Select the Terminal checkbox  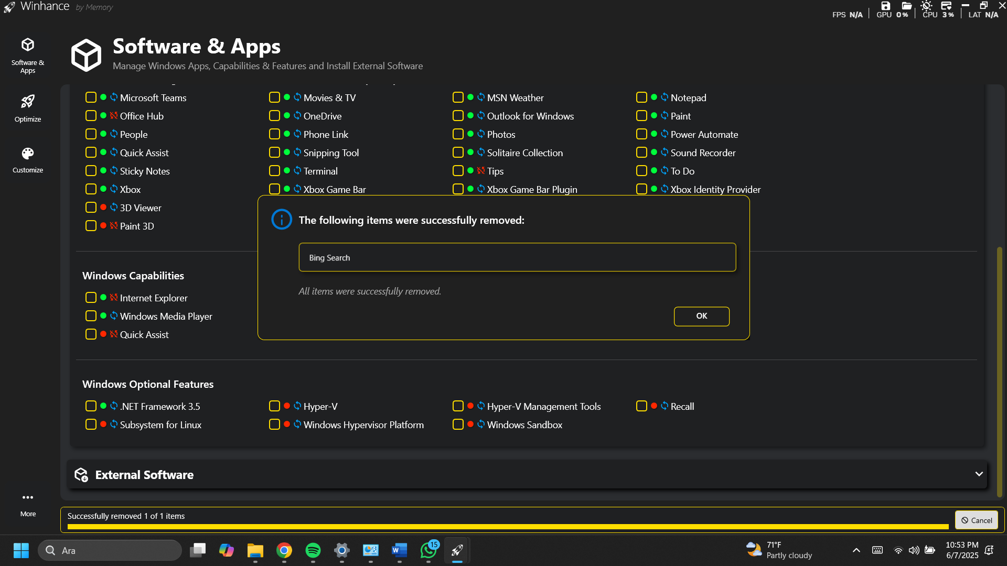point(274,171)
